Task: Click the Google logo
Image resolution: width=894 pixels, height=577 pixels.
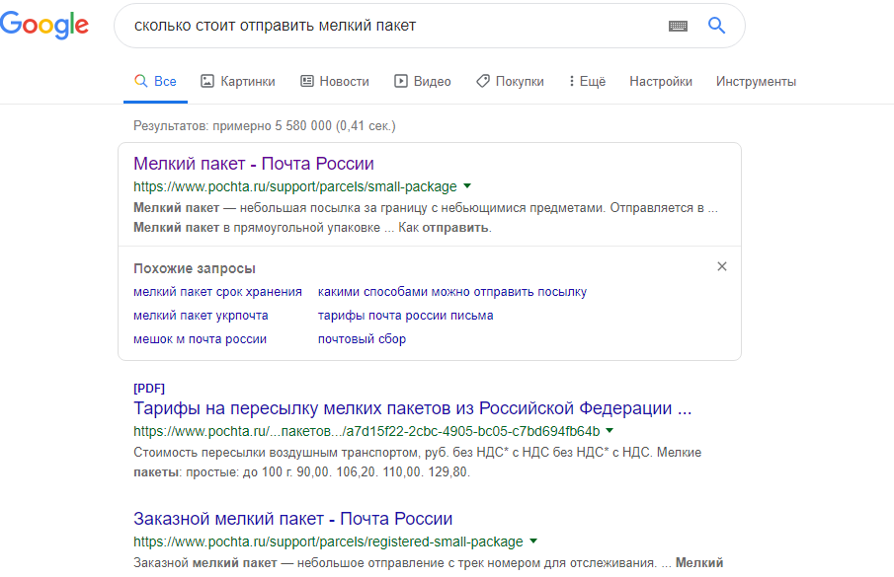Action: 44,25
